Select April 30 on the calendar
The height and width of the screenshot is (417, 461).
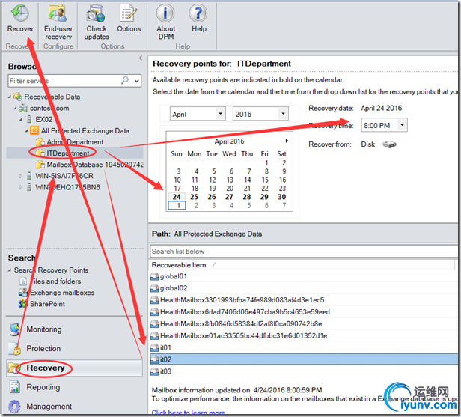click(282, 197)
